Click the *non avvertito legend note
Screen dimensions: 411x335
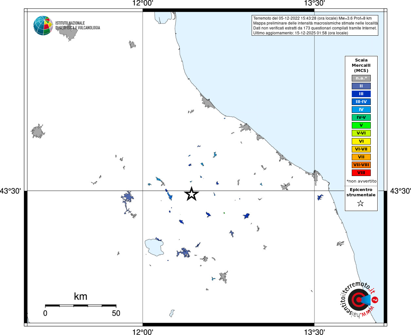click(x=361, y=181)
